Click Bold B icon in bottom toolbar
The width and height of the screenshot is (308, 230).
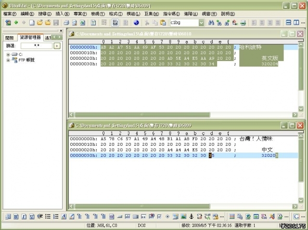pyautogui.click(x=16, y=217)
